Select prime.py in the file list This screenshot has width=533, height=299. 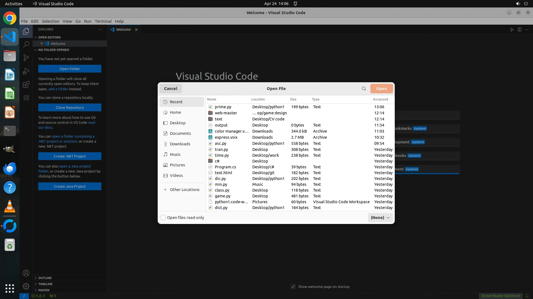pos(223,107)
